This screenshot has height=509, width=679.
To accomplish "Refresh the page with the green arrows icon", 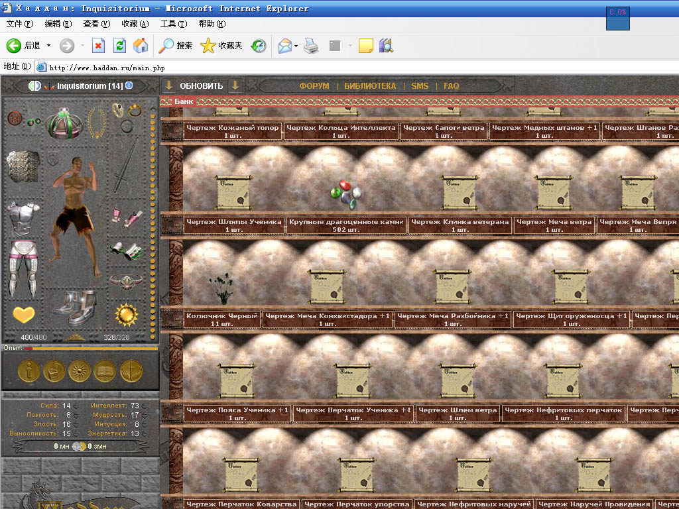I will 119,46.
